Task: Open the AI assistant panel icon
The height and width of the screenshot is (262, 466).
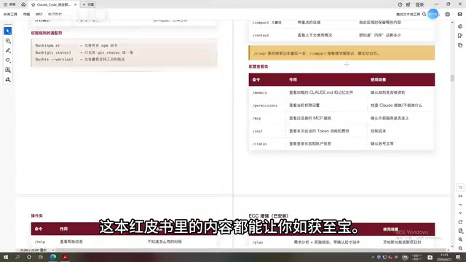Action: (x=460, y=26)
